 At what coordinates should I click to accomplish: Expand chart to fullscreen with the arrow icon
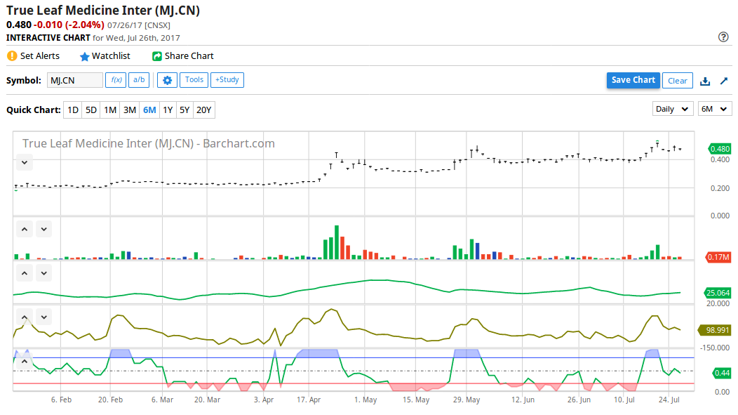(723, 80)
